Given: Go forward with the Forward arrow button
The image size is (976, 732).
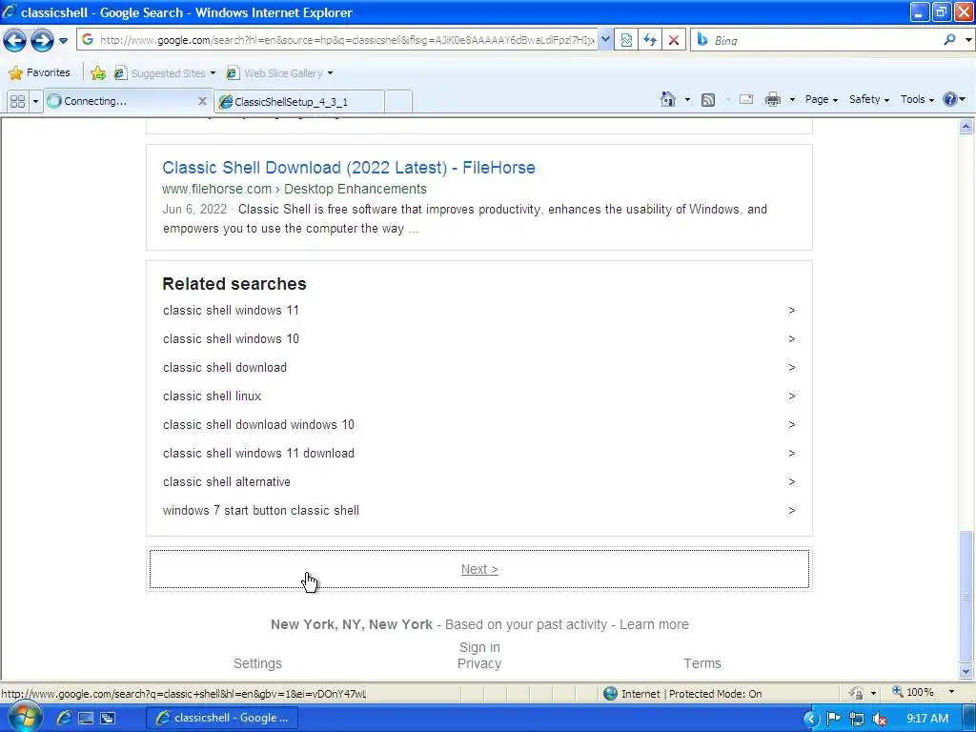Looking at the screenshot, I should [42, 40].
